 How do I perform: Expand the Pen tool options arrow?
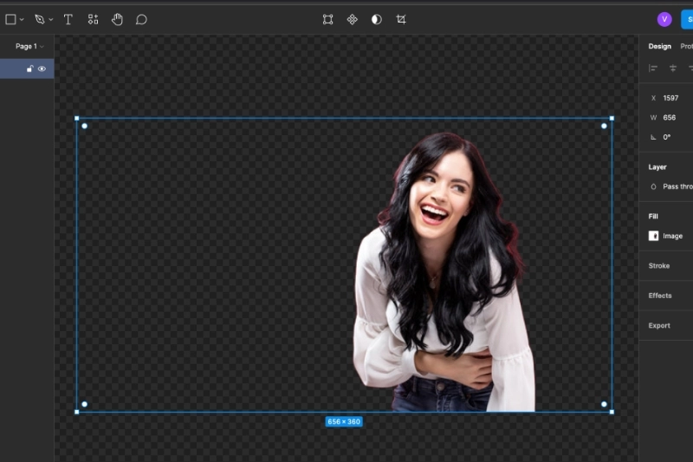point(51,20)
